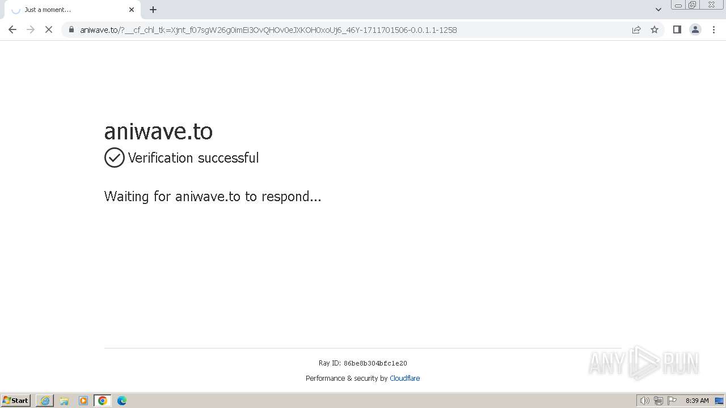This screenshot has width=726, height=408.
Task: Open the side panel icon
Action: (677, 29)
